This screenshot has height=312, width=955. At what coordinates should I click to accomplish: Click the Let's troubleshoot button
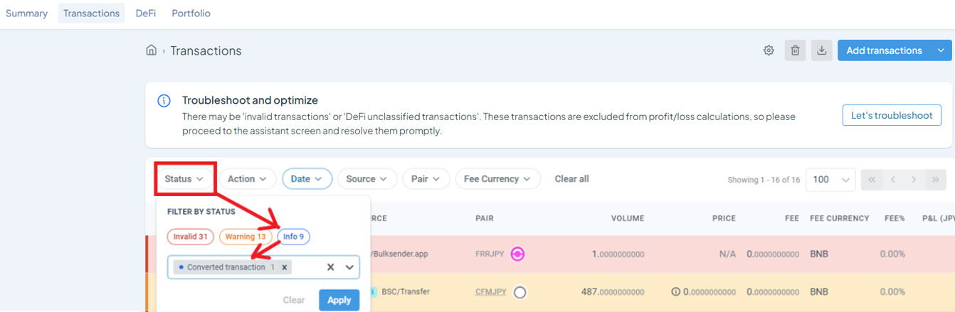(x=892, y=115)
